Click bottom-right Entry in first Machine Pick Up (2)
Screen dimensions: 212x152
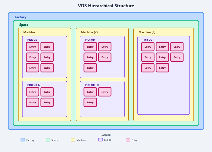click(x=47, y=102)
